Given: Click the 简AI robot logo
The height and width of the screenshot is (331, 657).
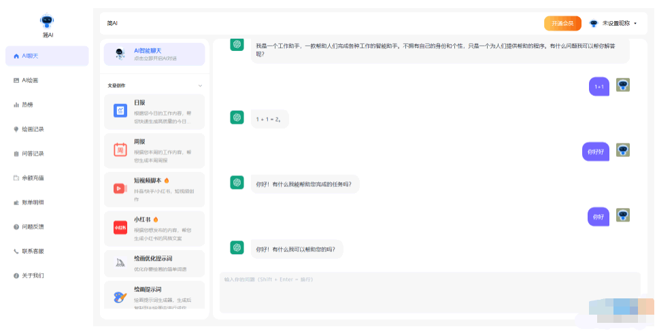Looking at the screenshot, I should pyautogui.click(x=47, y=22).
